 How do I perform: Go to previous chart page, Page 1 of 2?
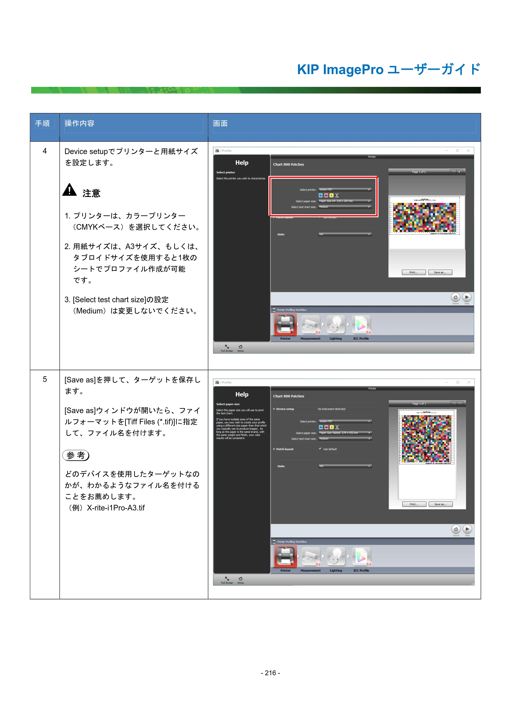(453, 172)
